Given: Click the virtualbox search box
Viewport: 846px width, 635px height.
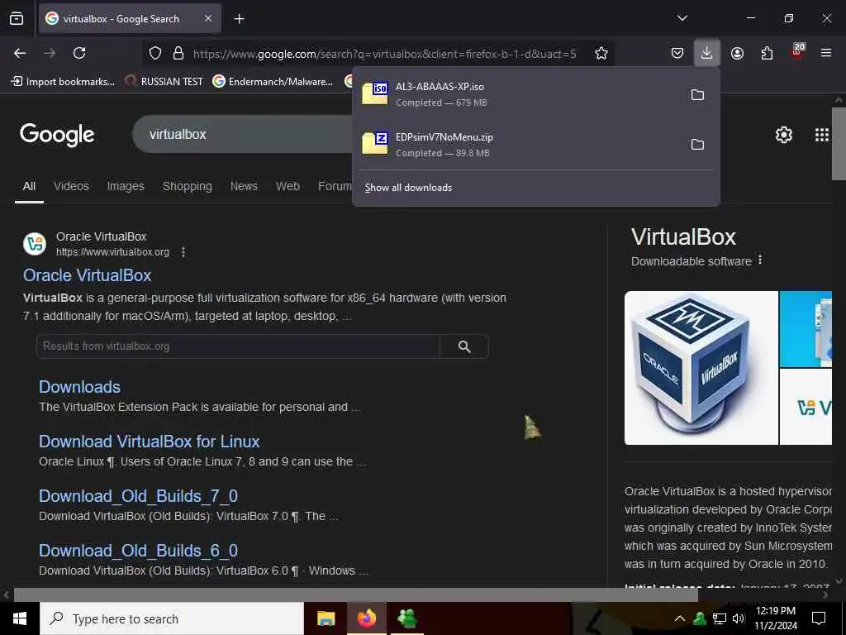Looking at the screenshot, I should (243, 134).
